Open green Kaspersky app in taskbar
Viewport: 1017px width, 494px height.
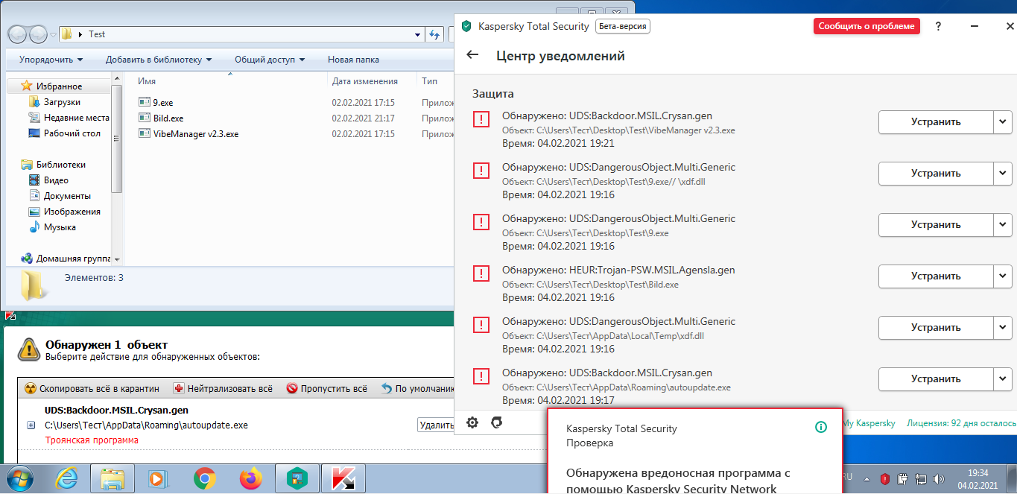point(297,478)
